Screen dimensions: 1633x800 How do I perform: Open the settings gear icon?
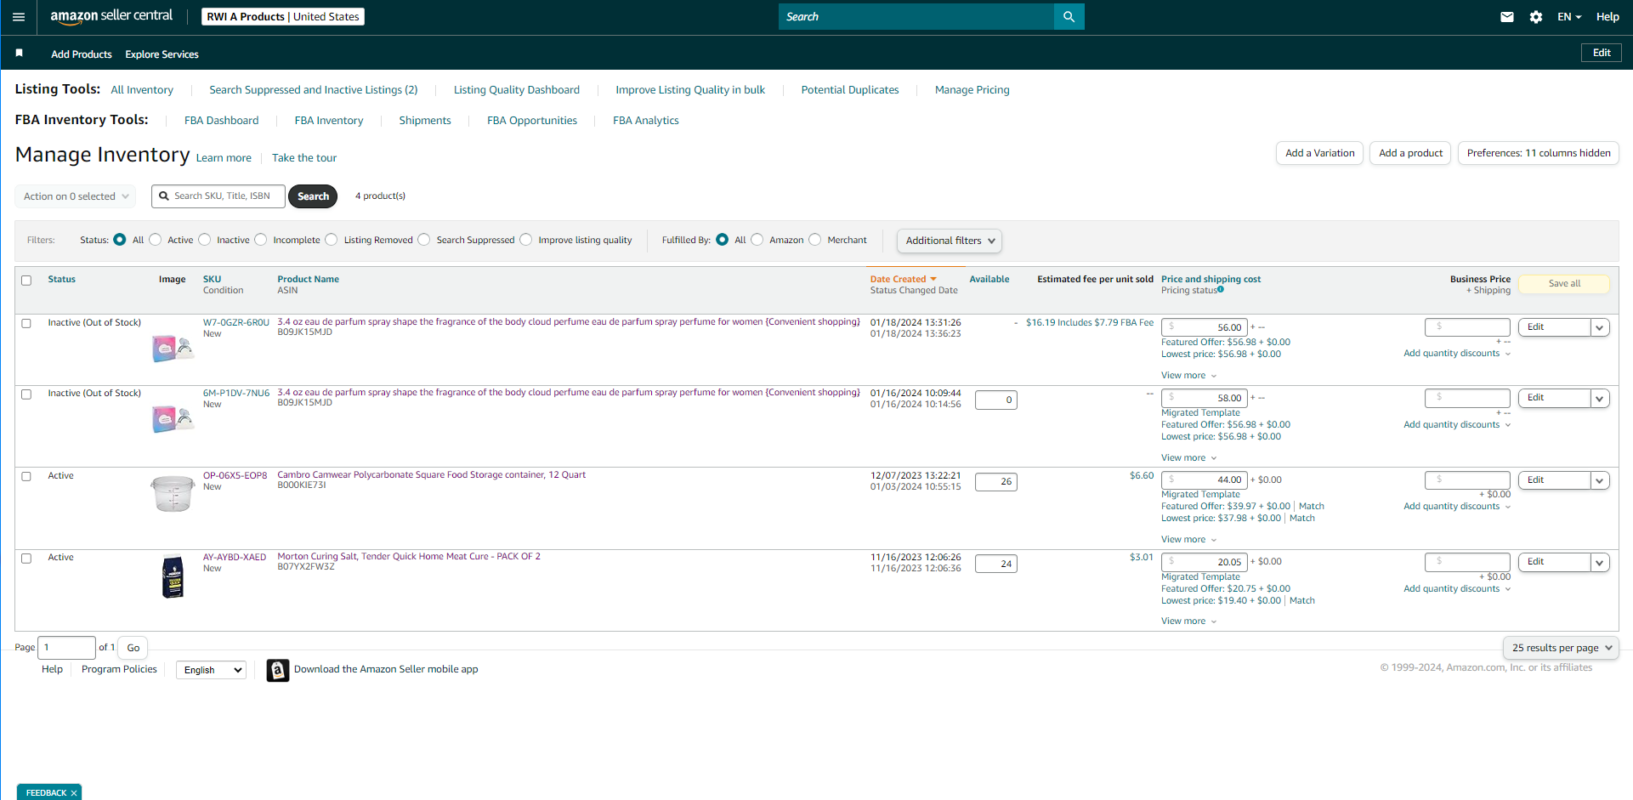[1536, 17]
